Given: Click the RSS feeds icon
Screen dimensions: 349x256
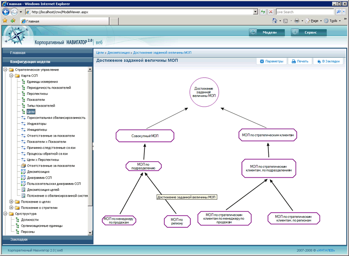Looking at the screenshot, I should coord(285,21).
